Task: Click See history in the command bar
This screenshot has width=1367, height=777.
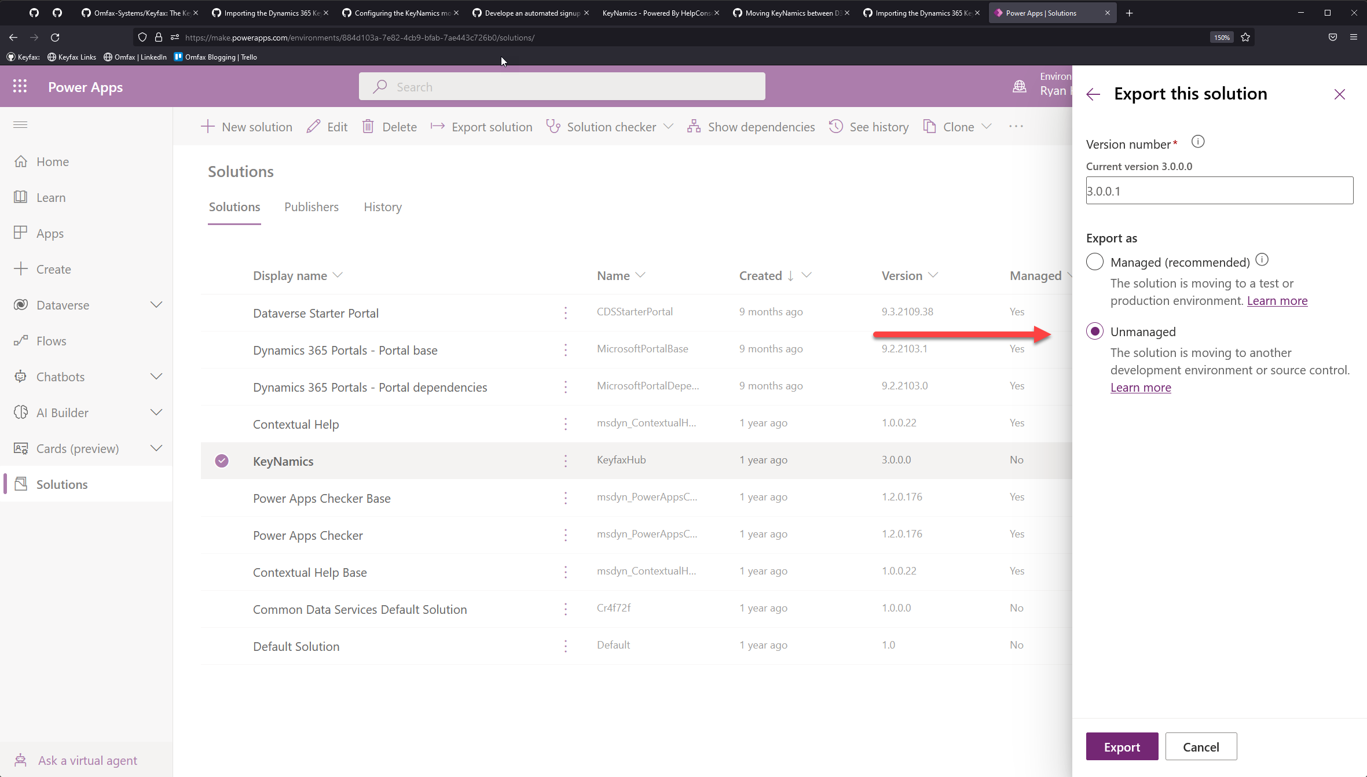Action: point(868,127)
